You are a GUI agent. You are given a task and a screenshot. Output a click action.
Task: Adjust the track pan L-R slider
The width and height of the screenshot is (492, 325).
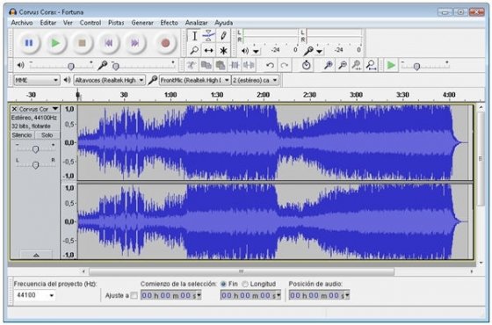35,164
